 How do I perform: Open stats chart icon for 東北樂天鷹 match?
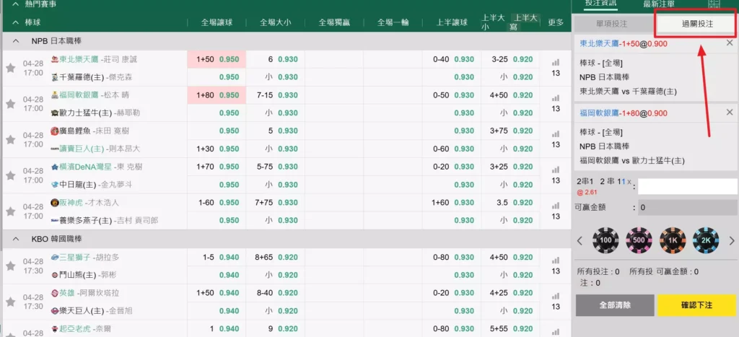[556, 62]
